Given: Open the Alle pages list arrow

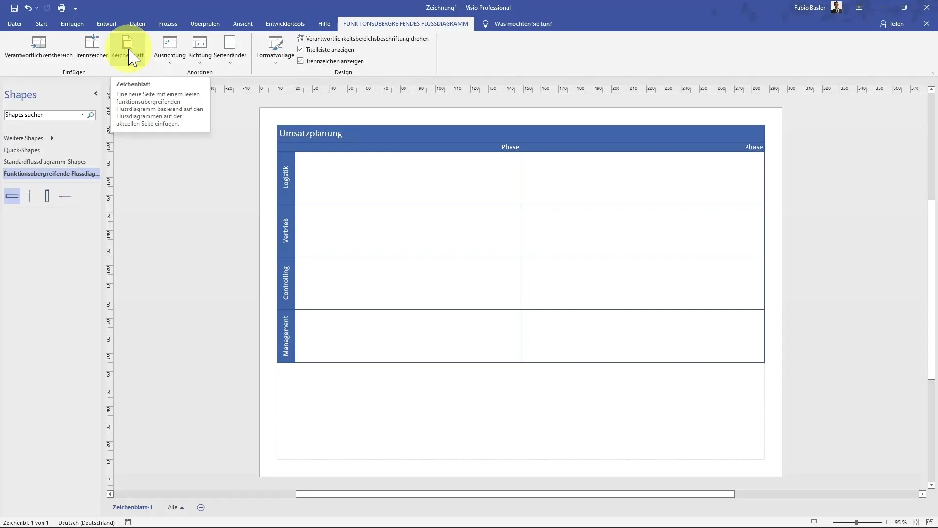Looking at the screenshot, I should [x=182, y=508].
